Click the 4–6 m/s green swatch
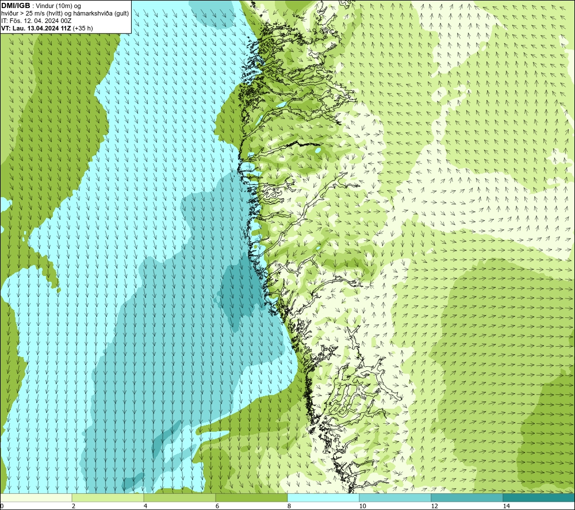575x510 pixels. (179, 497)
